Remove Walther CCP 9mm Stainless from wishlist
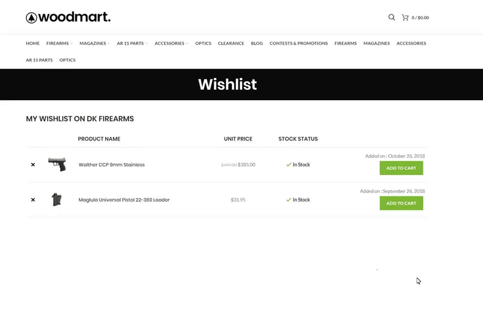The width and height of the screenshot is (483, 309). 33,165
